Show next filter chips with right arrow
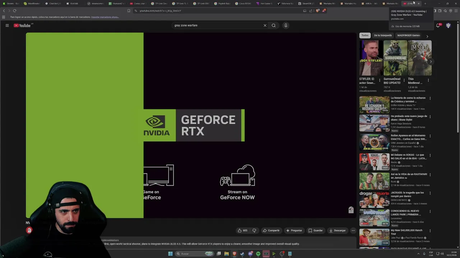This screenshot has width=460, height=258. [427, 36]
